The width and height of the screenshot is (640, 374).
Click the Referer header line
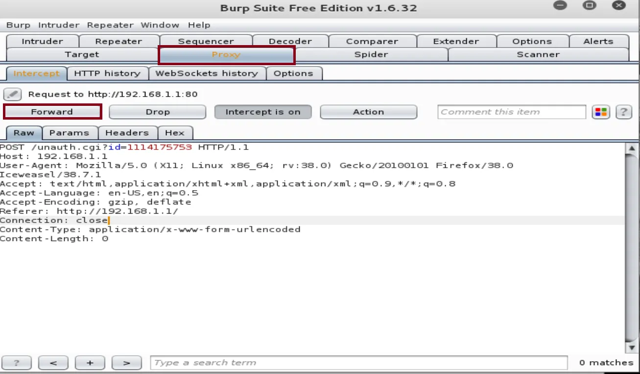90,211
